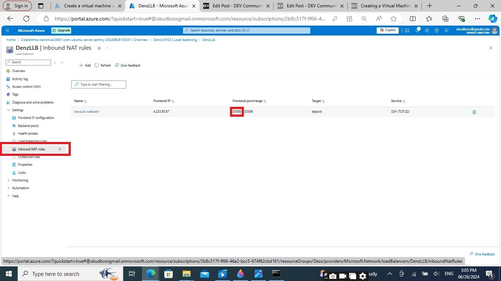Open the Activity log menu item
The image size is (501, 281).
[20, 79]
